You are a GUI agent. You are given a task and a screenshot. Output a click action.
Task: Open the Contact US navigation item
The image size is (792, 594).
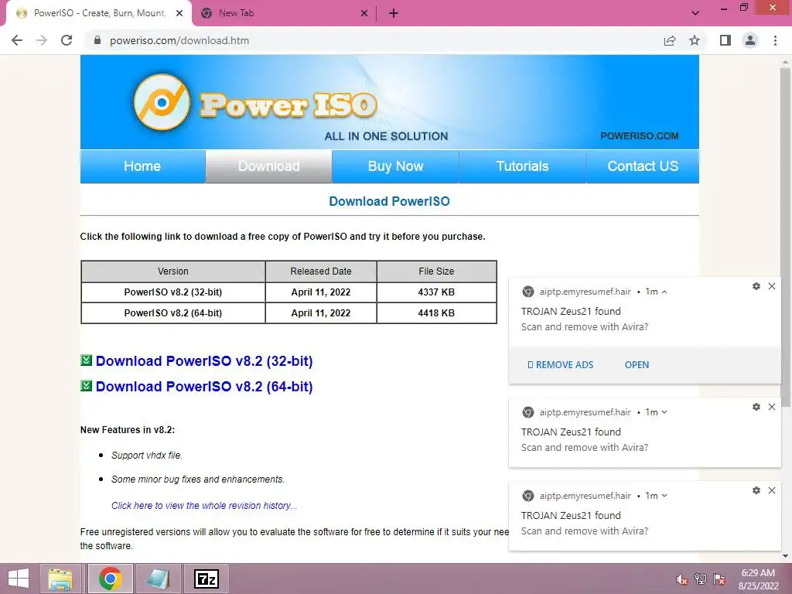(643, 166)
